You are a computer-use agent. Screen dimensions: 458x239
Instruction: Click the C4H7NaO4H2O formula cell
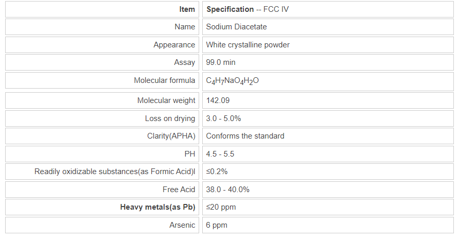(x=232, y=81)
